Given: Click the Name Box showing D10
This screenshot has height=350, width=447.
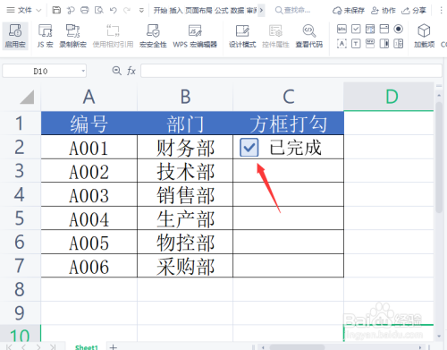Looking at the screenshot, I should tap(40, 71).
